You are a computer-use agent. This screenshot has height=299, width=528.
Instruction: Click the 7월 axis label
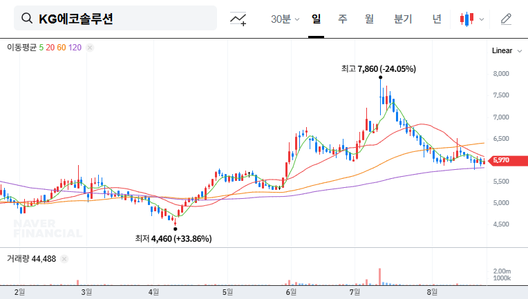click(355, 292)
